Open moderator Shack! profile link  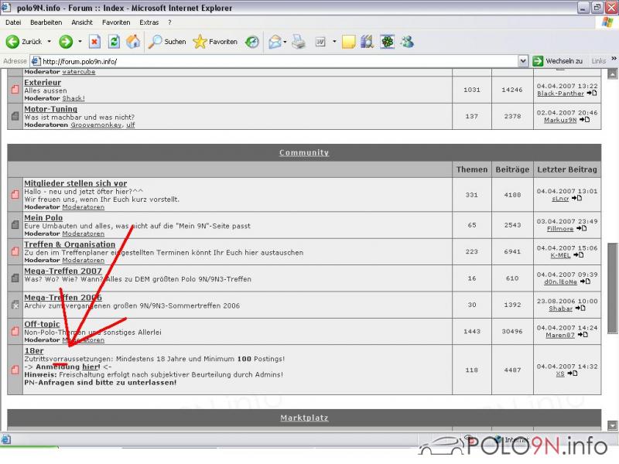click(74, 98)
